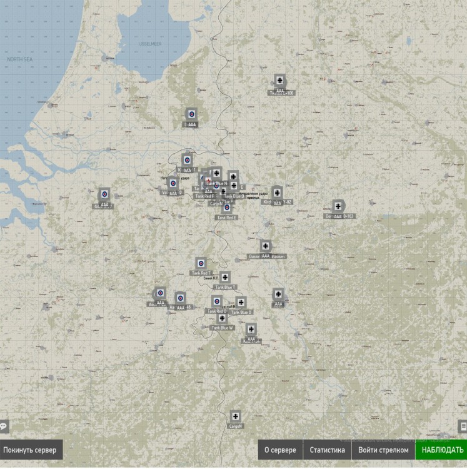The image size is (467, 469).
Task: Choose the Tank Blue W spawn icon
Action: click(x=222, y=318)
